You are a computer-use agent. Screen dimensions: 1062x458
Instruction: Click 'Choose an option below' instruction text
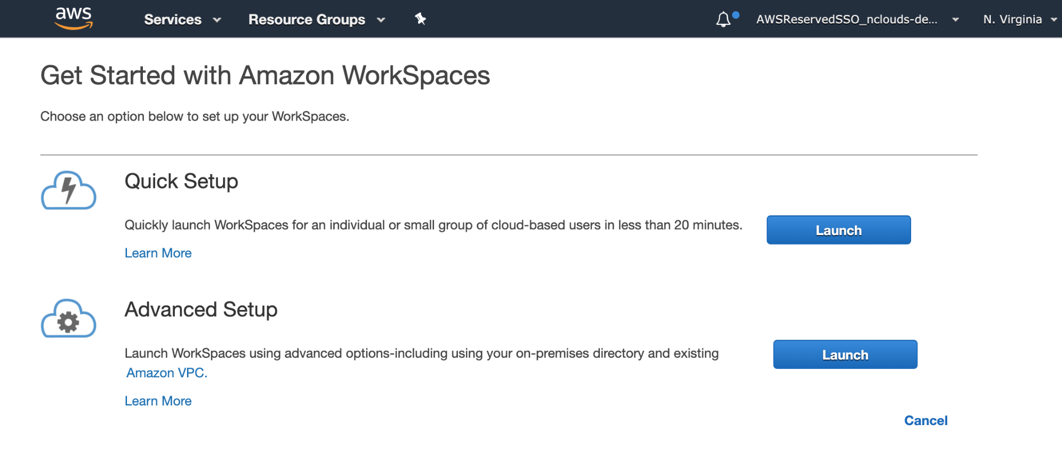(194, 116)
